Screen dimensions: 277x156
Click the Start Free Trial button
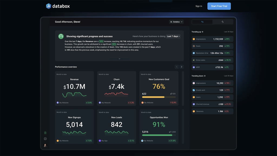[219, 6]
